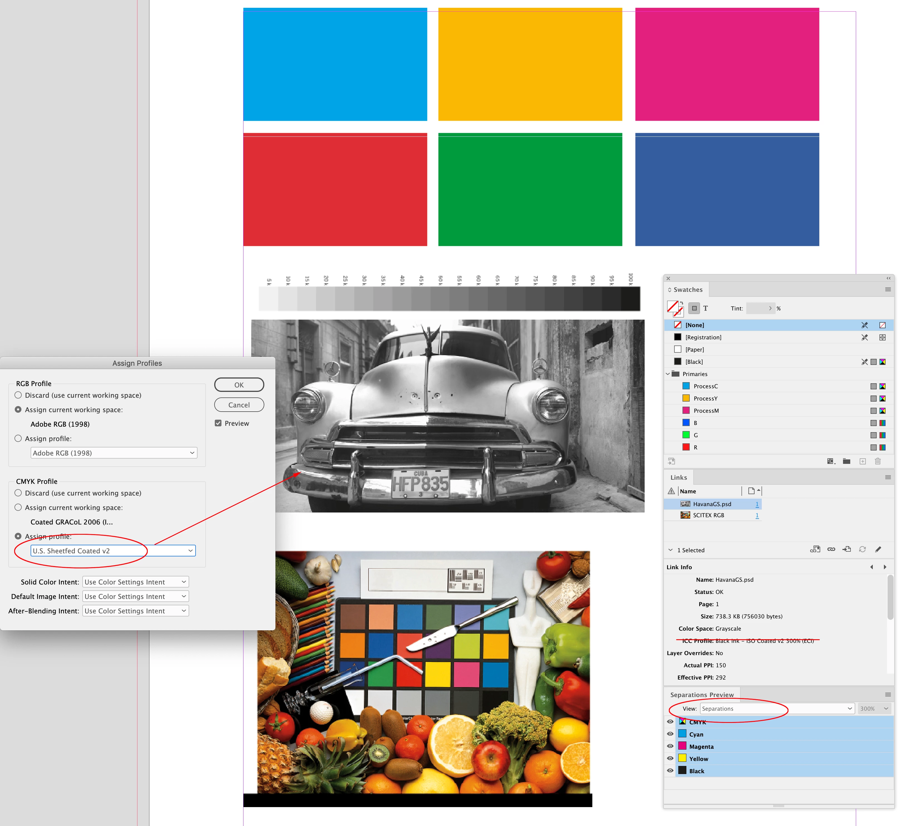907x826 pixels.
Task: Hide the Cyan separation eye icon
Action: [670, 734]
